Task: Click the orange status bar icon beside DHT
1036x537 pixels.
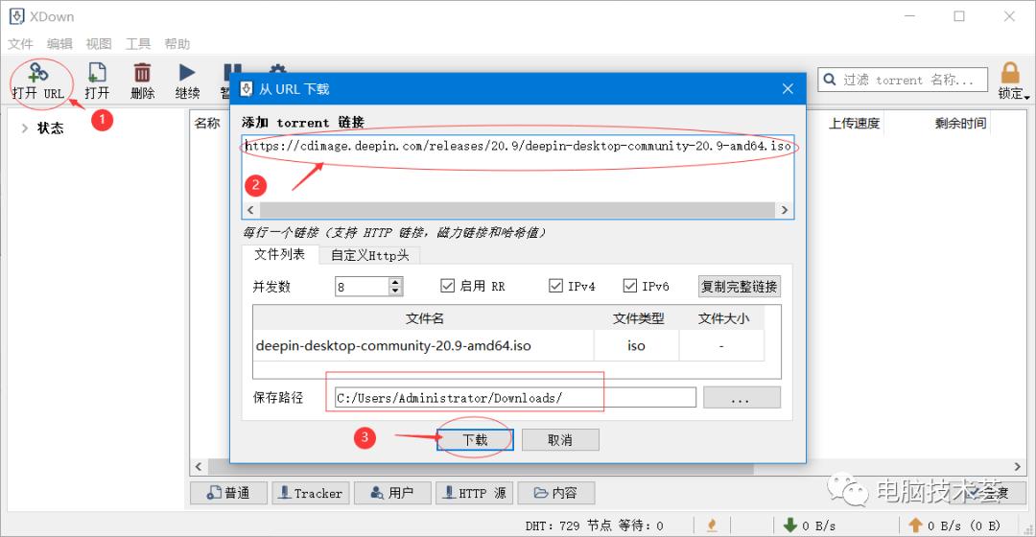Action: tap(712, 525)
